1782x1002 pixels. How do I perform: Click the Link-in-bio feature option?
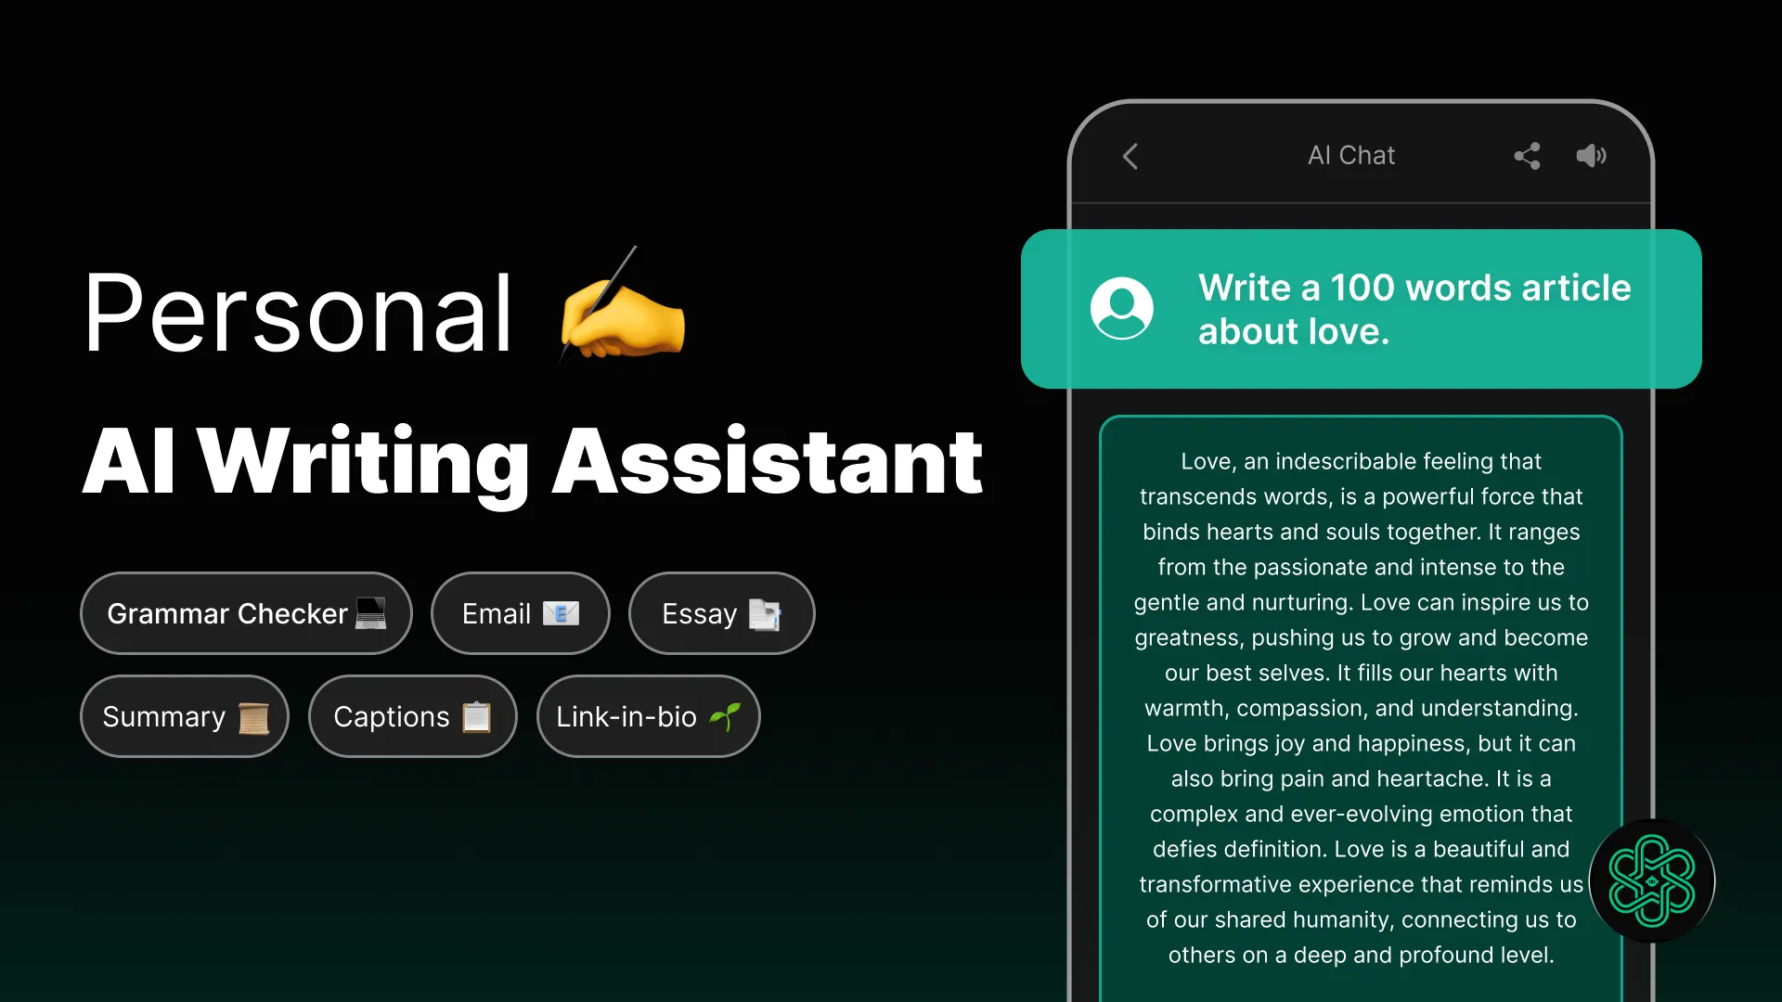pos(649,715)
